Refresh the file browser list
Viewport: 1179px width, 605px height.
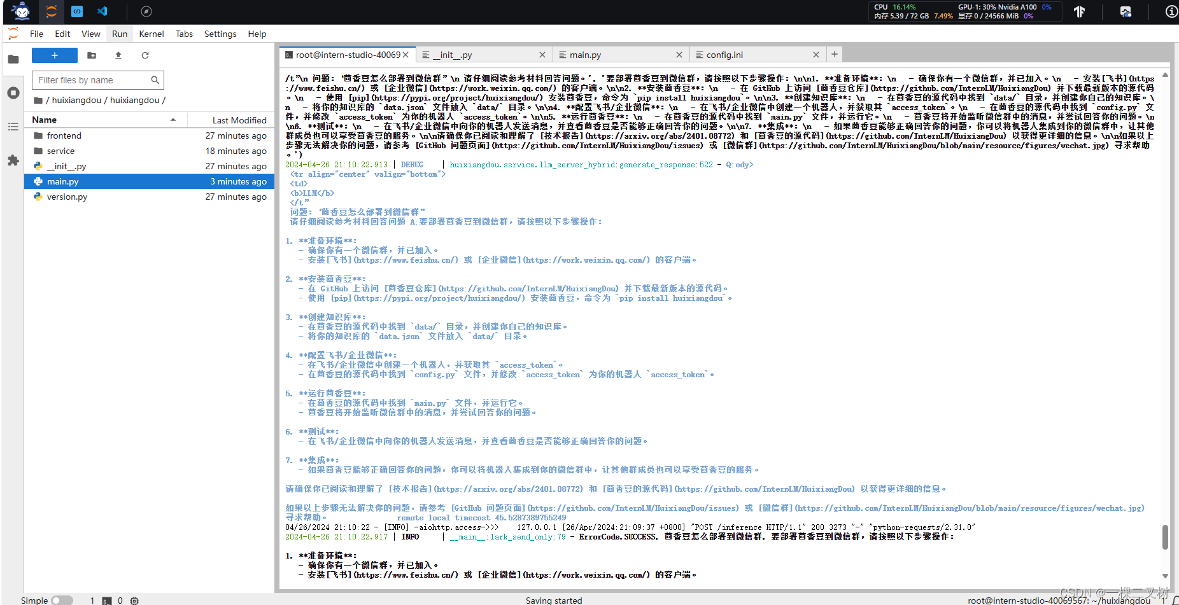[145, 55]
